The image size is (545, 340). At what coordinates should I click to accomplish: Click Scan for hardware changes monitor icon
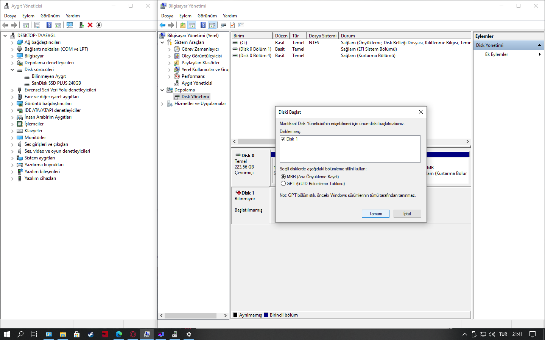pos(70,25)
